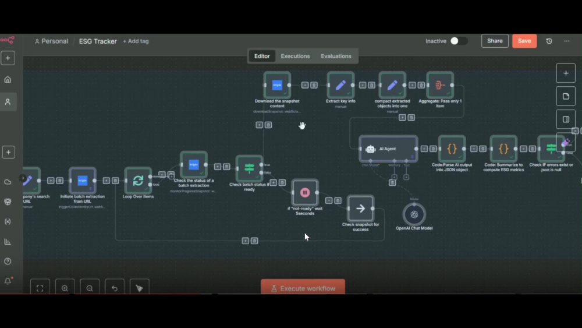The image size is (582, 328).
Task: Open the Help question mark icon
Action: (8, 262)
